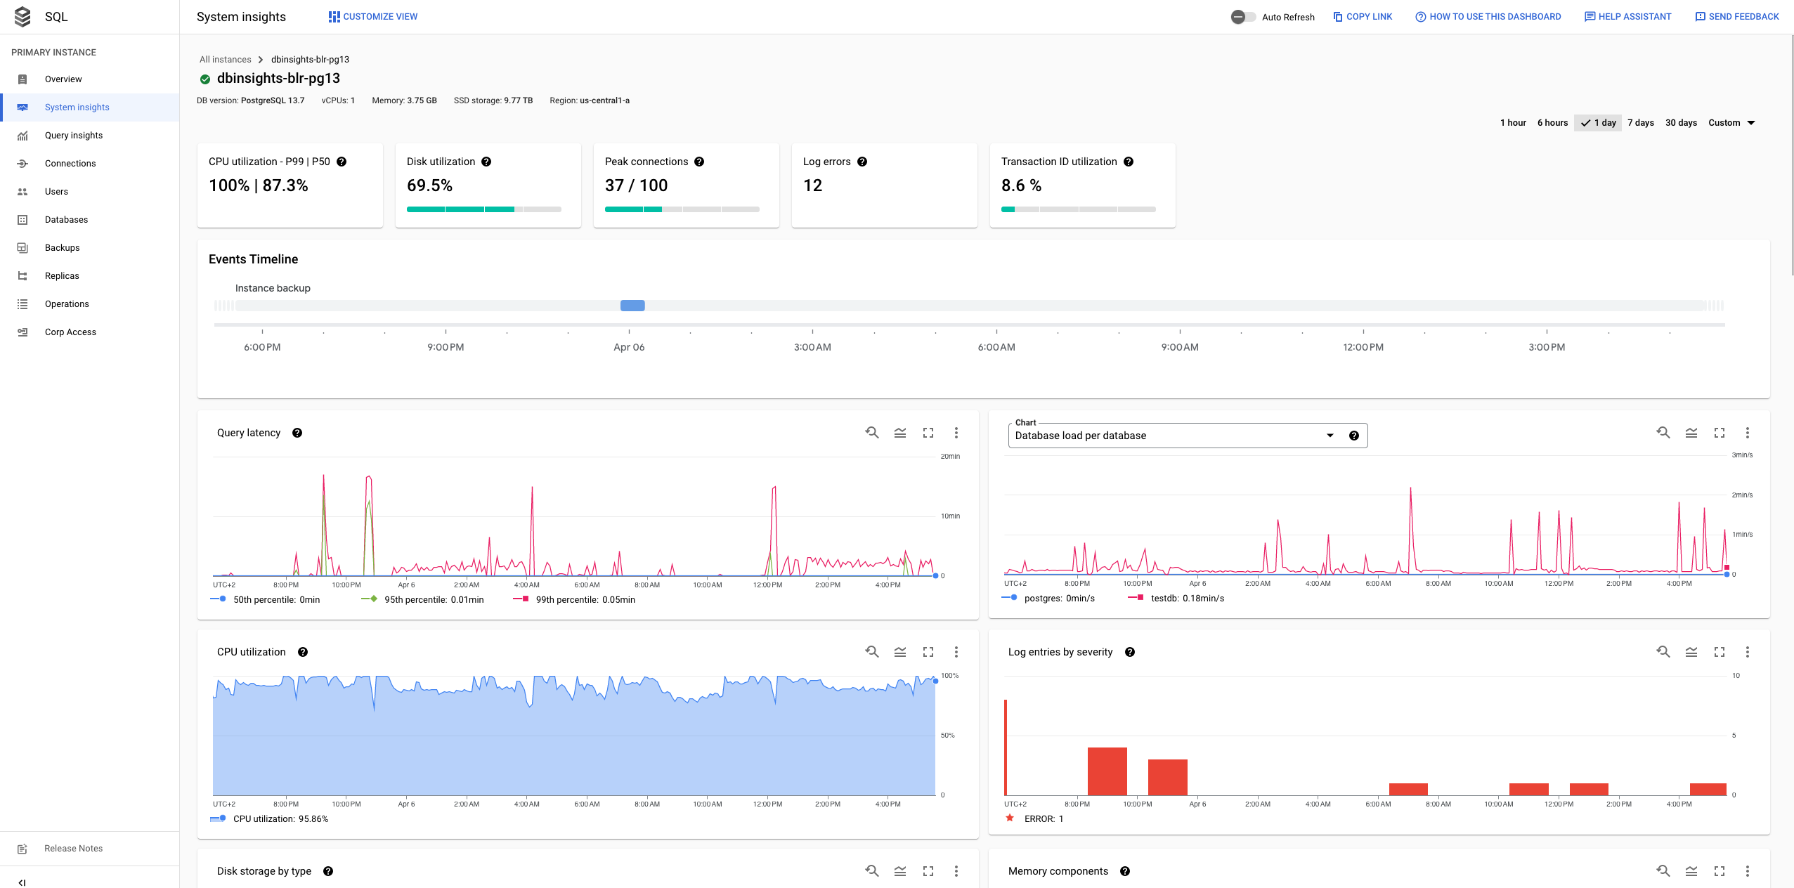Click Send Feedback button
Viewport: 1794px width, 888px height.
(x=1734, y=16)
